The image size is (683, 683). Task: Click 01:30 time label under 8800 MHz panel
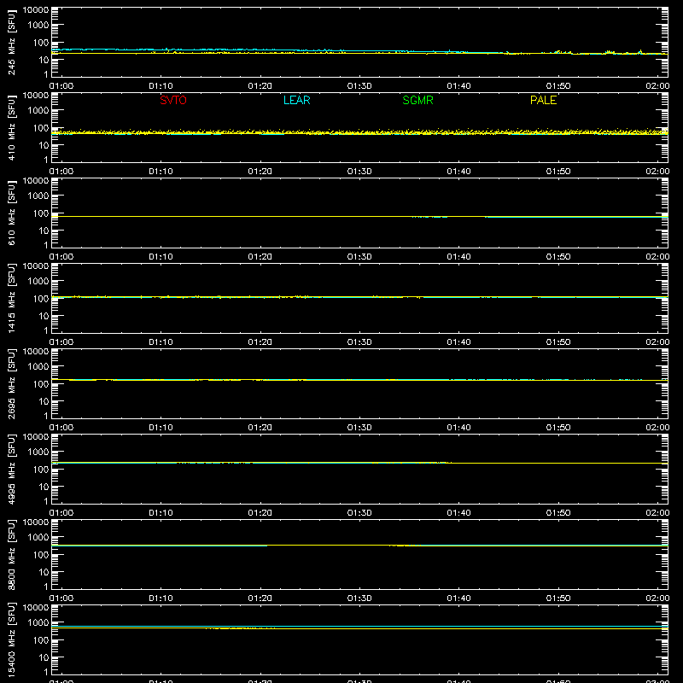(359, 598)
